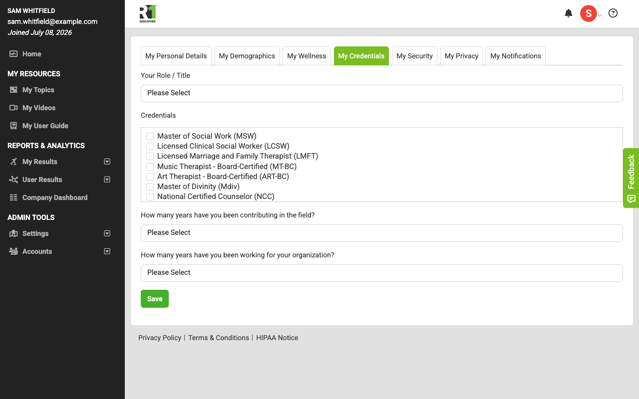The image size is (639, 399).
Task: Switch to My Security tab
Action: [x=415, y=56]
